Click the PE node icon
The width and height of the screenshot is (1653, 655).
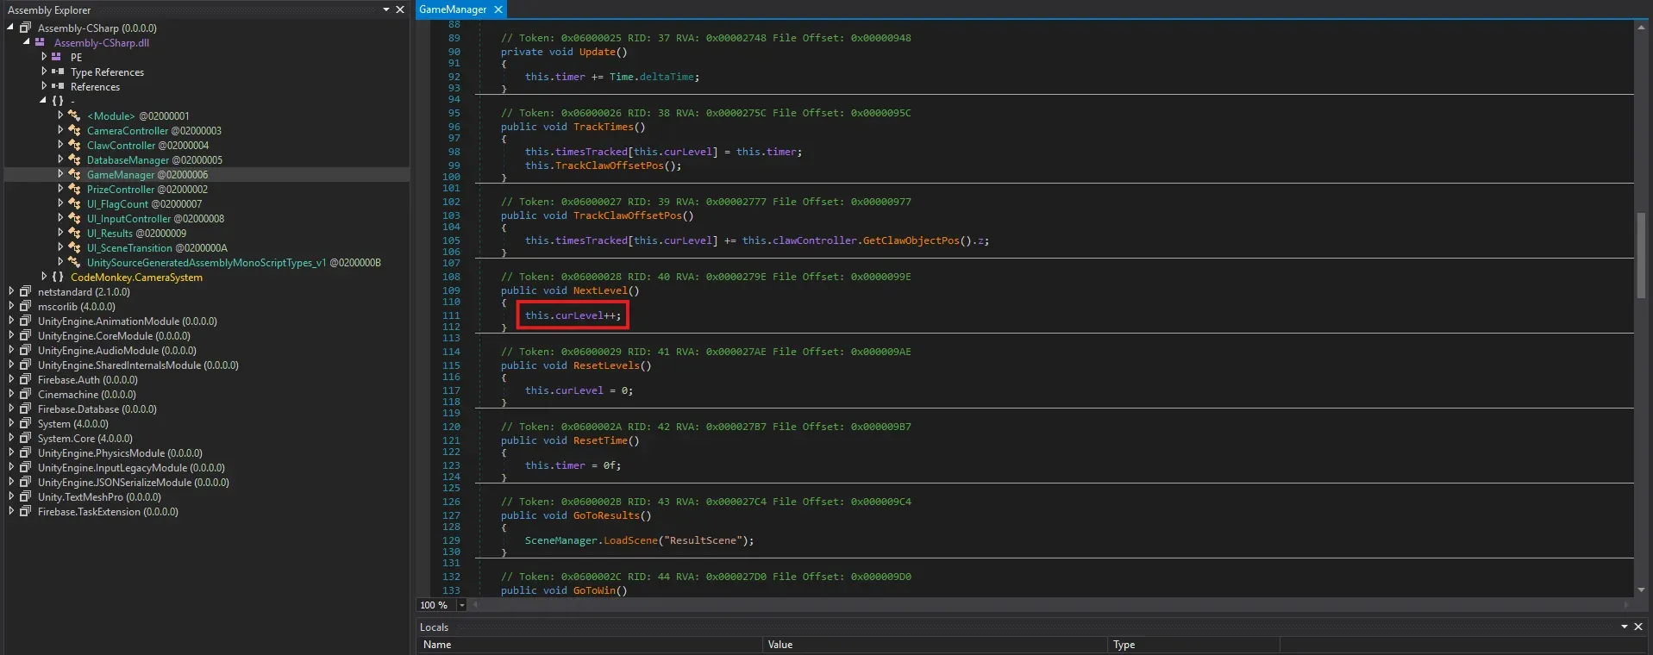click(x=57, y=58)
